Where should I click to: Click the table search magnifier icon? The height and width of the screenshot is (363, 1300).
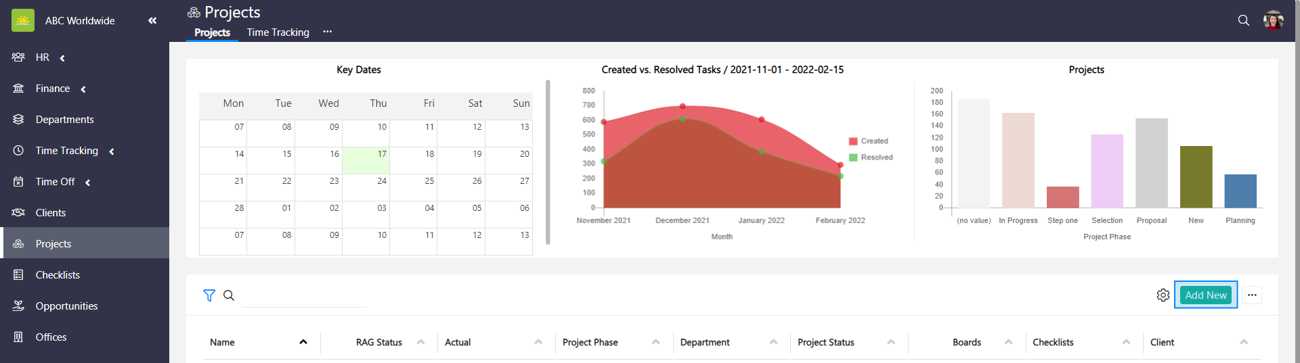[x=229, y=295]
